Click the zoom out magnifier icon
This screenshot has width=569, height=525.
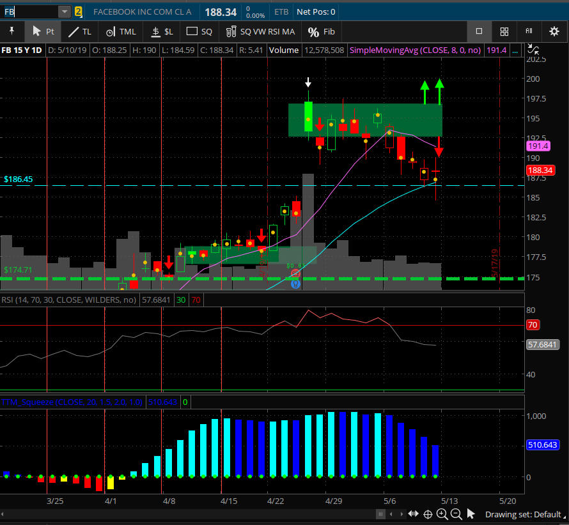(456, 514)
